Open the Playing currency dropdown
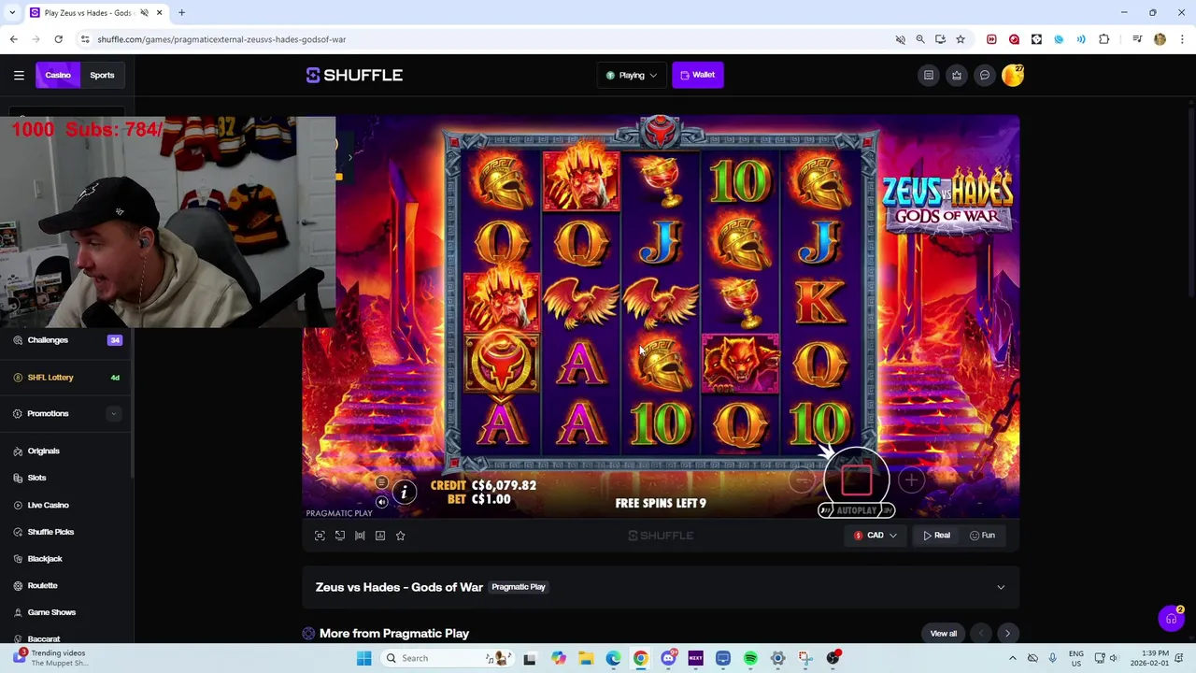Screen dimensions: 1196x673 [x=632, y=75]
